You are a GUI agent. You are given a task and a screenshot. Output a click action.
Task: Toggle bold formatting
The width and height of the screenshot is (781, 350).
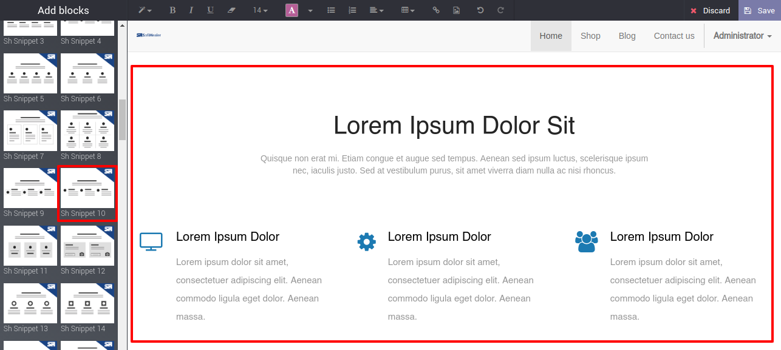click(172, 10)
